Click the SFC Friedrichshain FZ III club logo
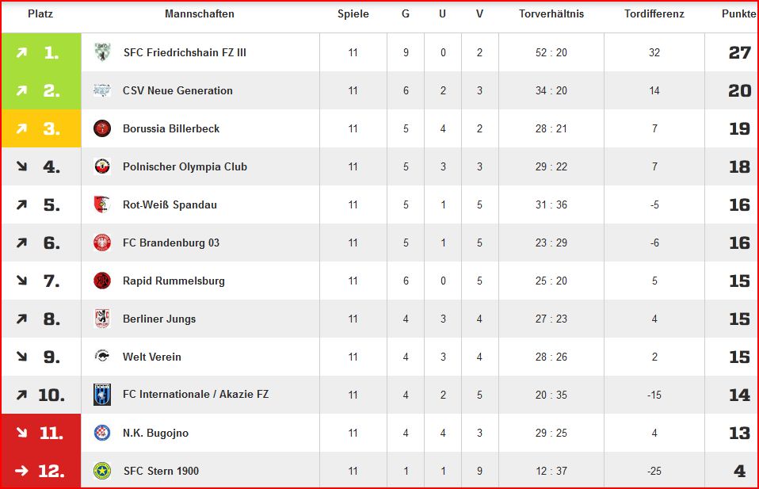The image size is (759, 489). coord(102,52)
